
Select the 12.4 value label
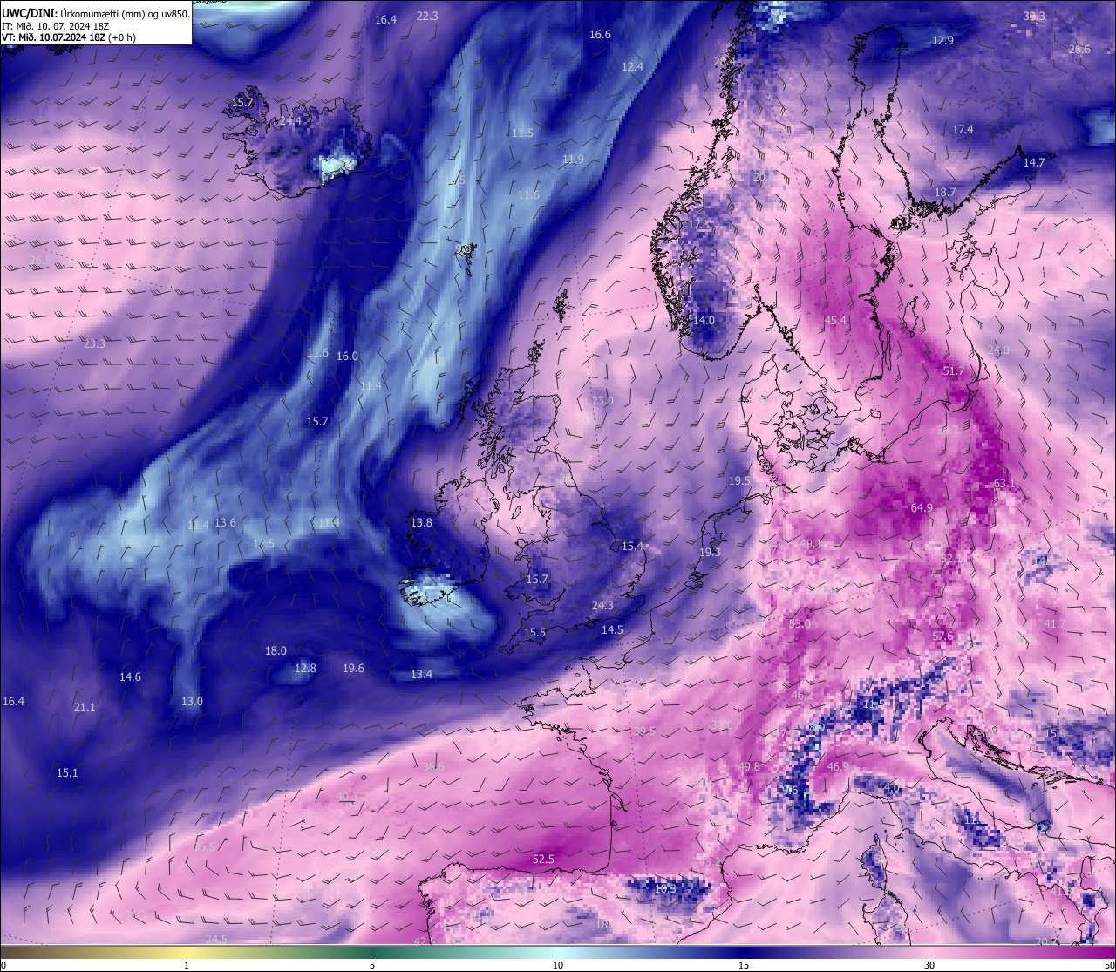[632, 67]
